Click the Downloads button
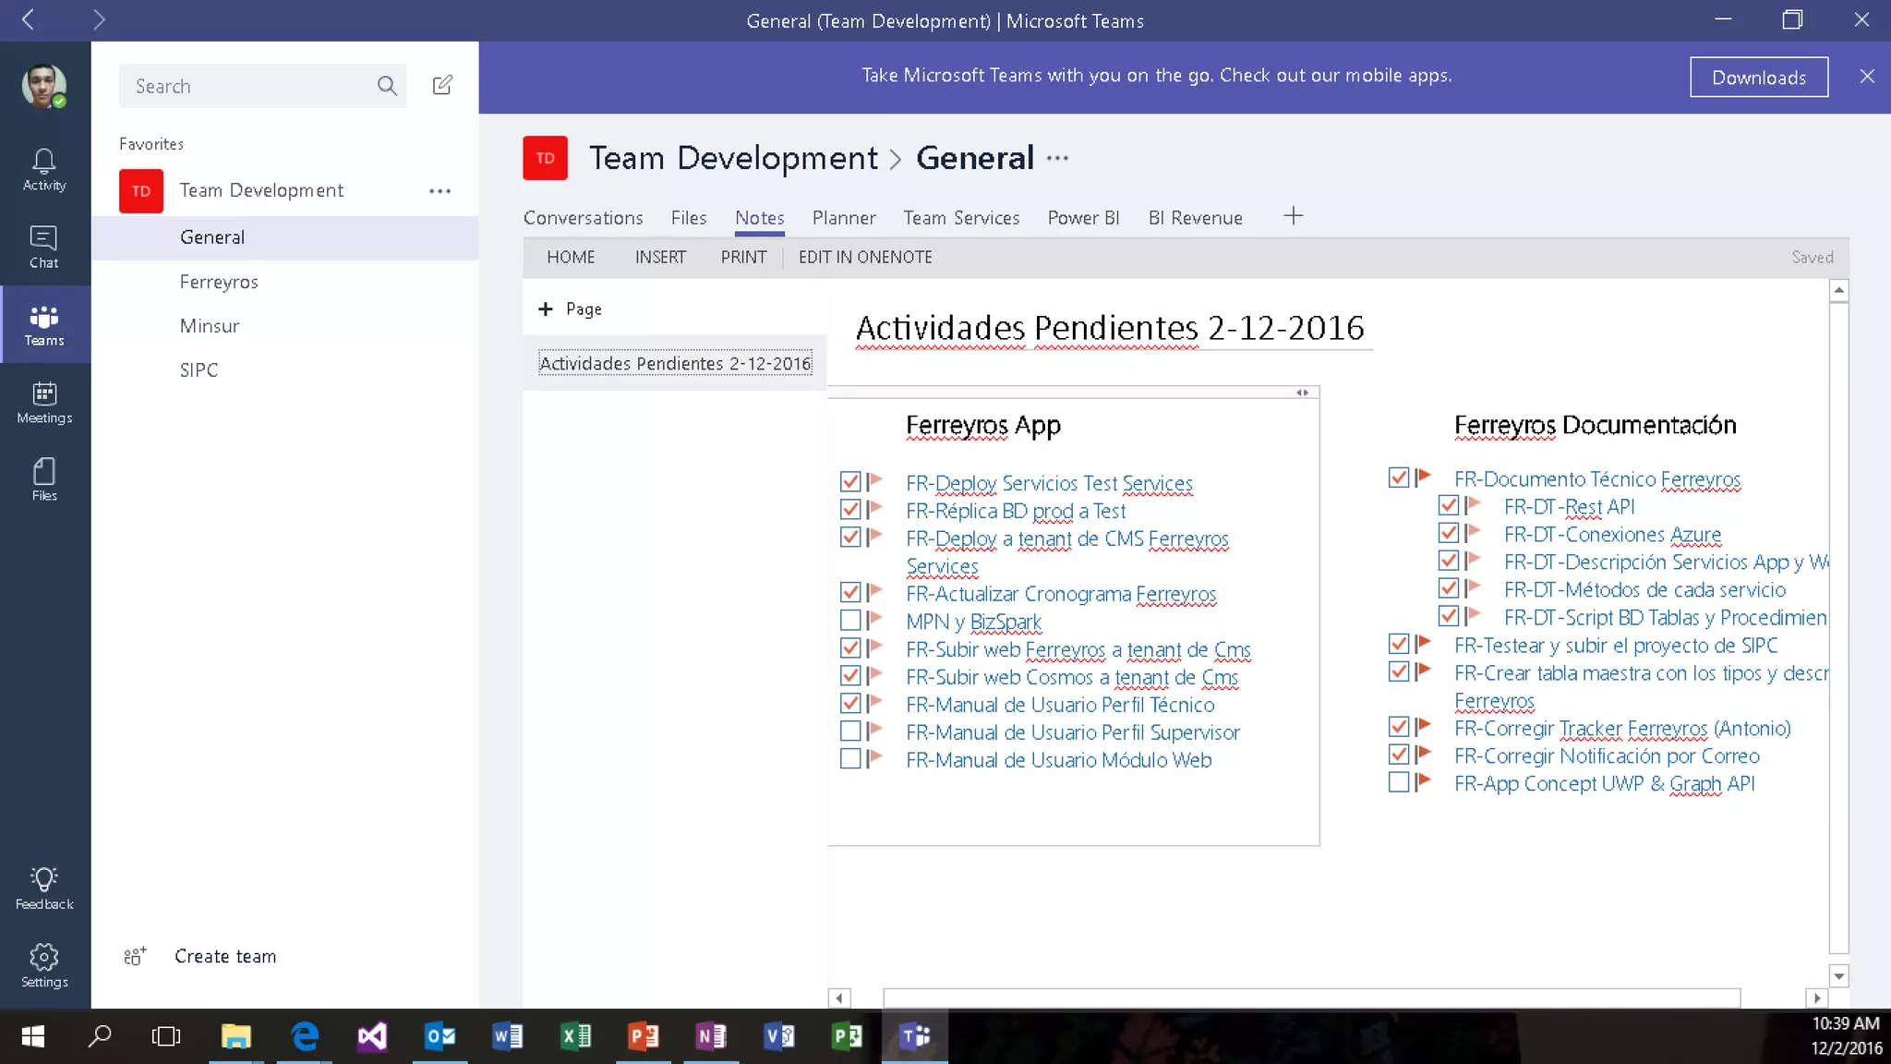This screenshot has height=1064, width=1891. (1758, 78)
